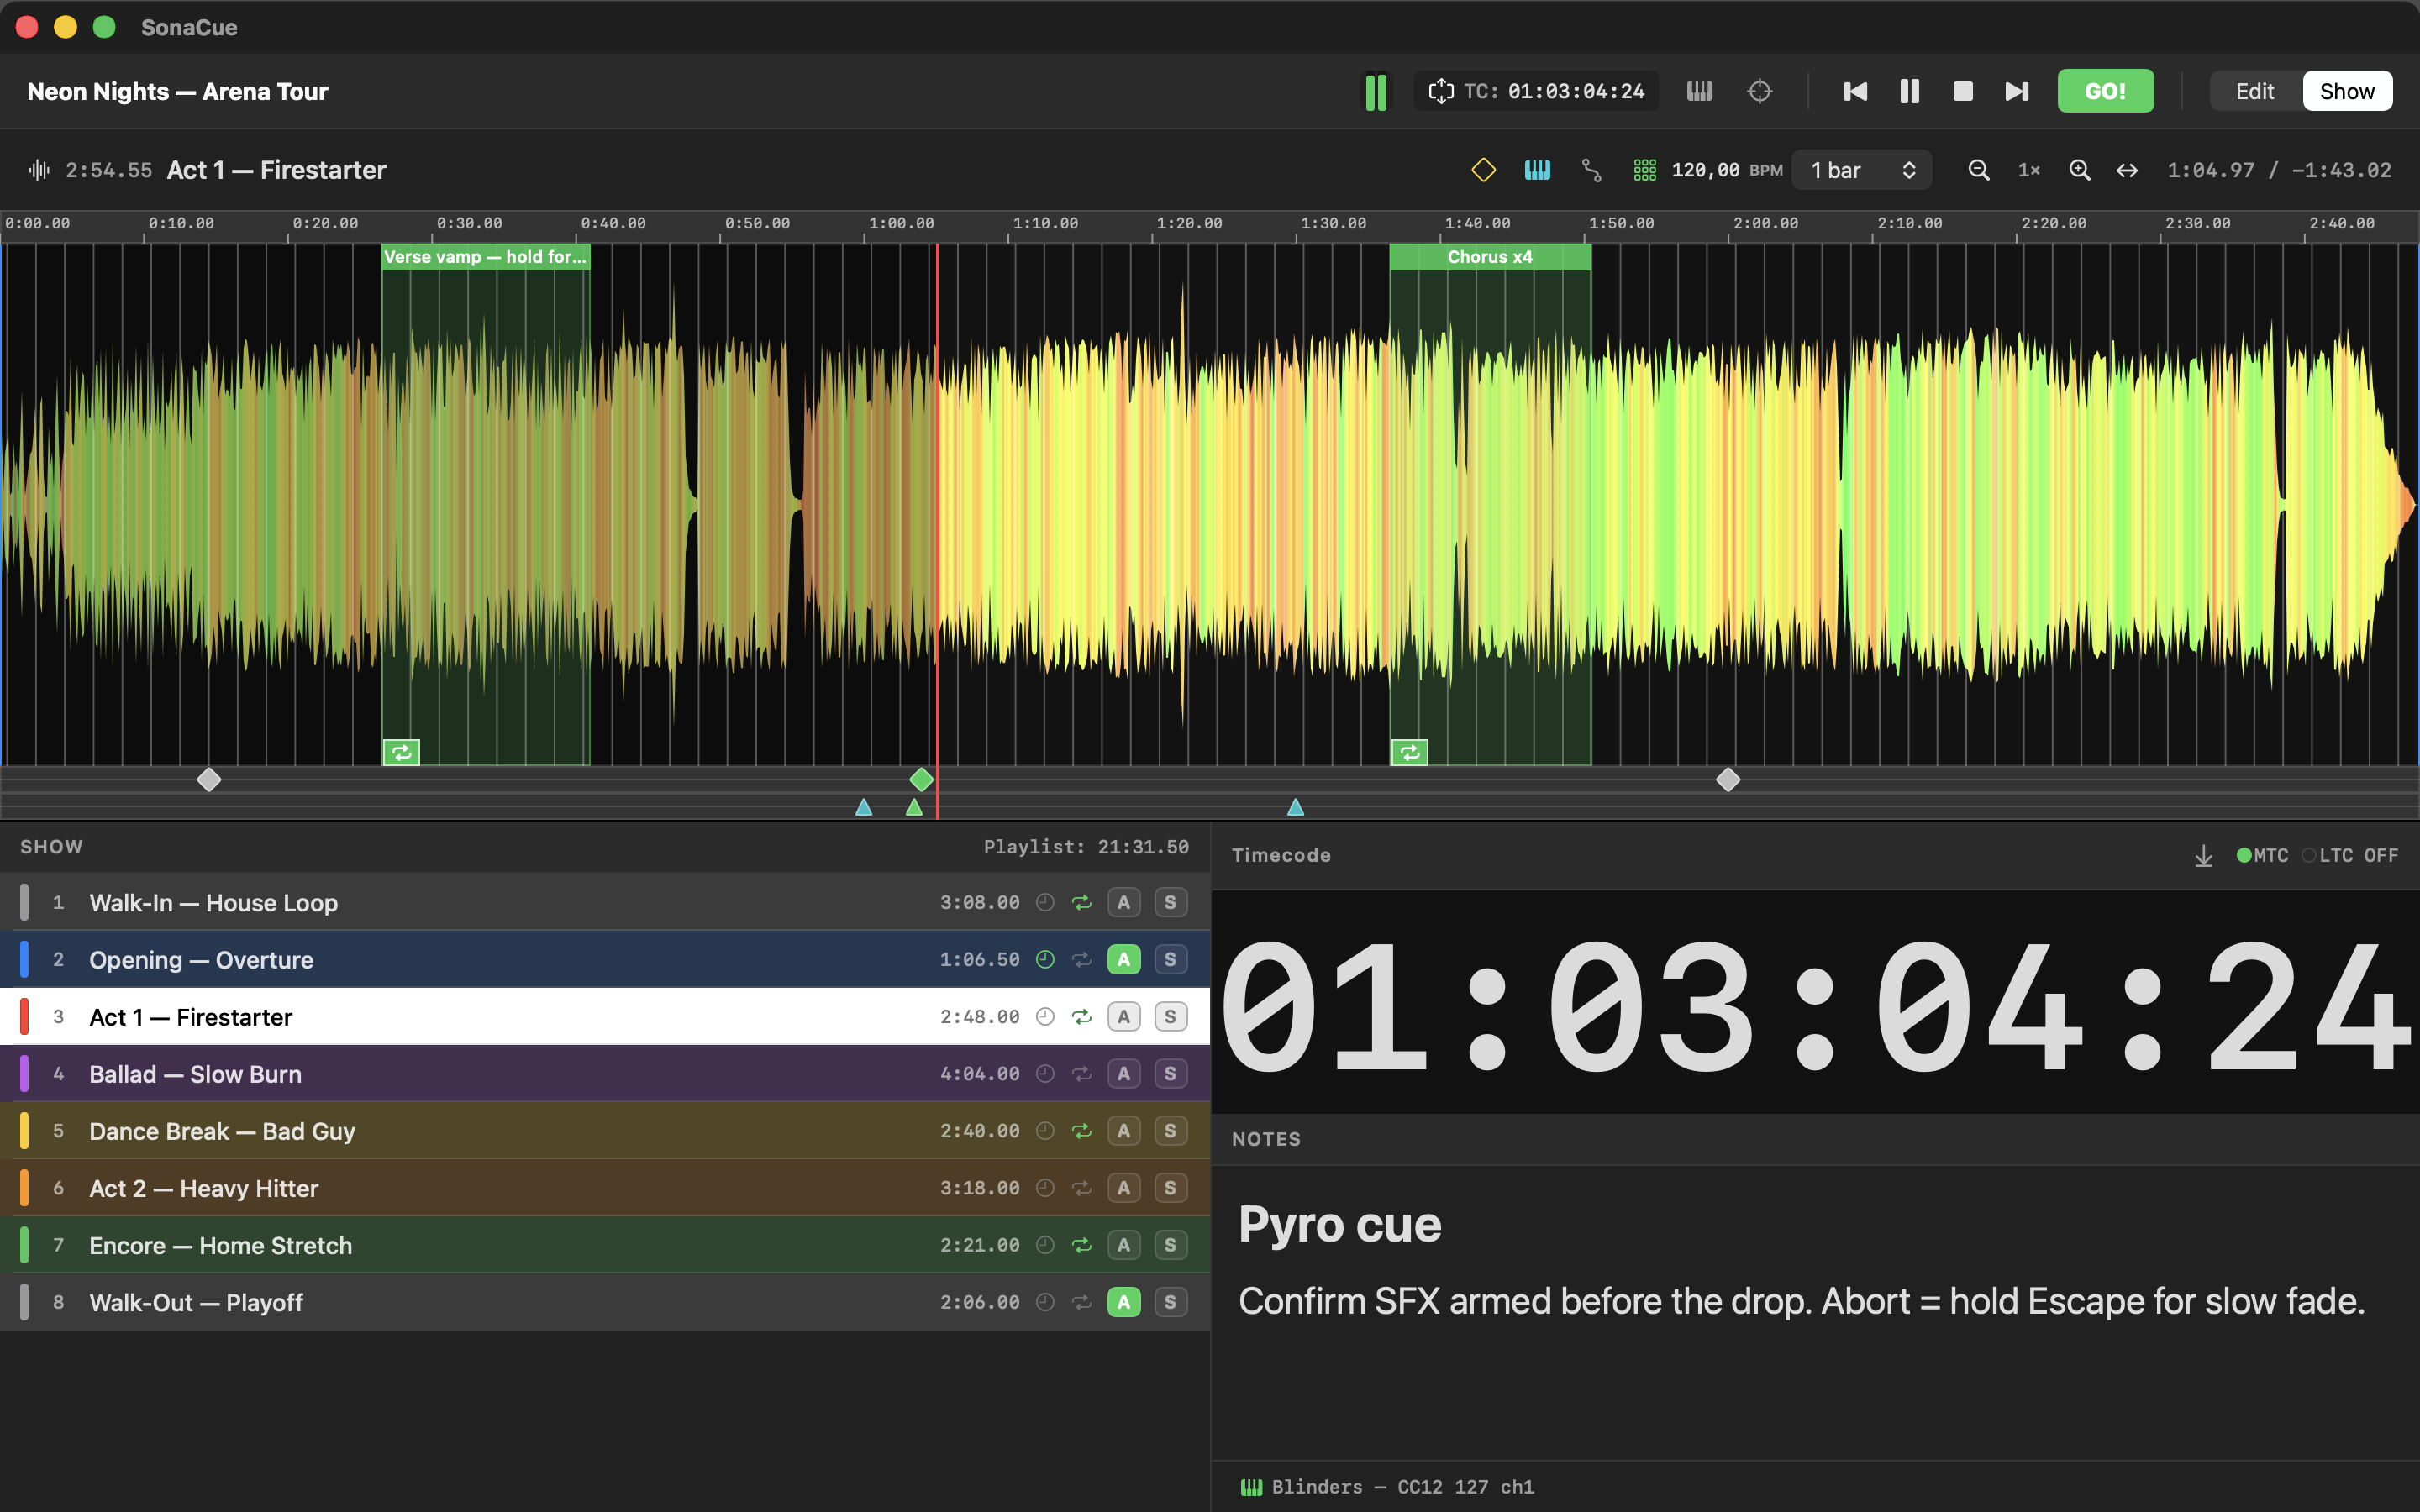Click clock icon on Walk-Out — Playoff

click(x=1045, y=1301)
